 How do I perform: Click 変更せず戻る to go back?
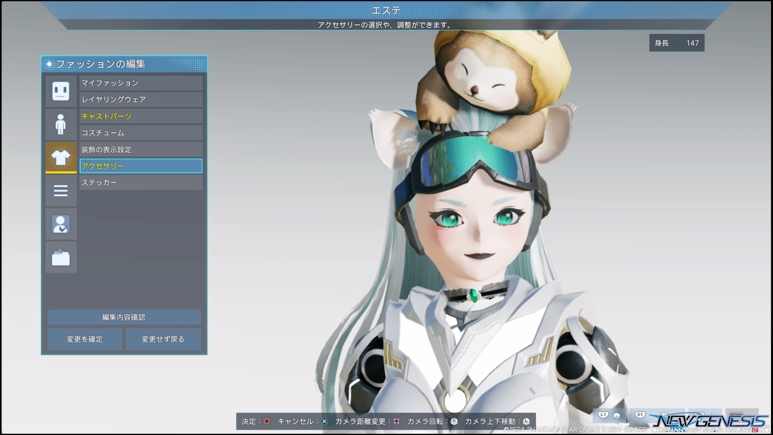[x=164, y=339]
